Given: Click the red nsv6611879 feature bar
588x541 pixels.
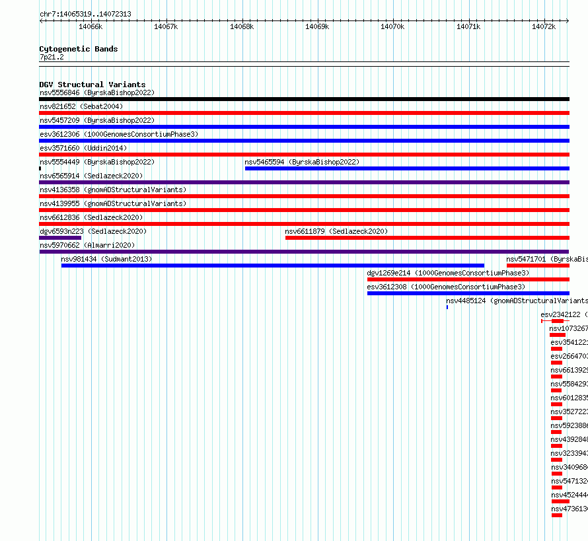Looking at the screenshot, I should click(427, 238).
